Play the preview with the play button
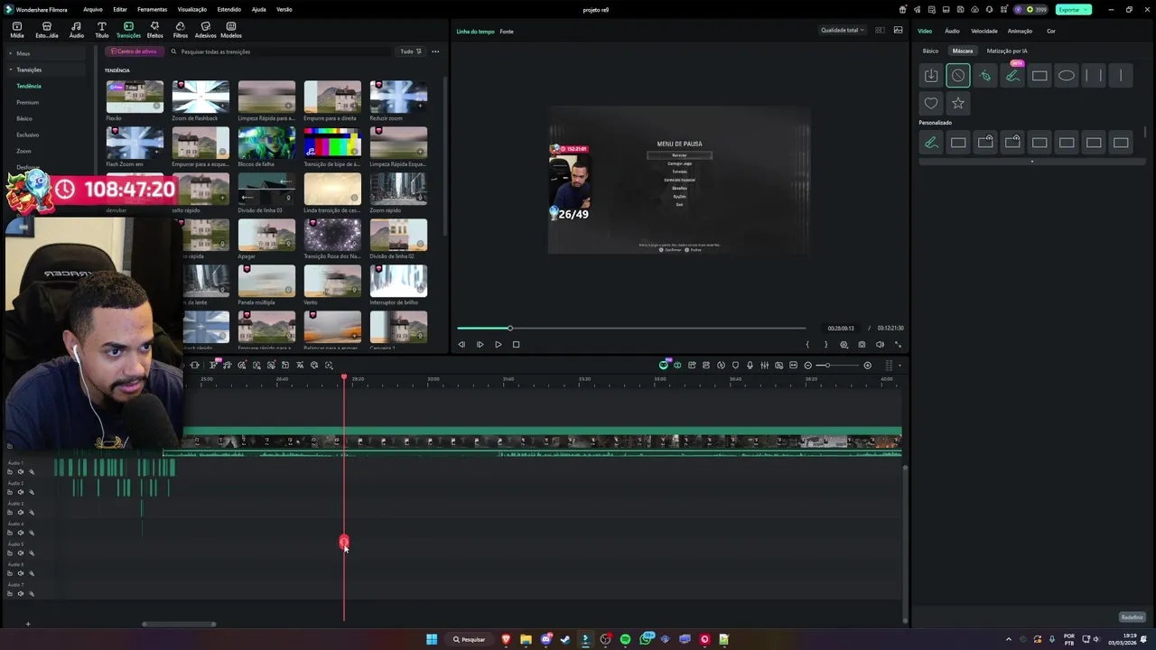 click(x=498, y=344)
